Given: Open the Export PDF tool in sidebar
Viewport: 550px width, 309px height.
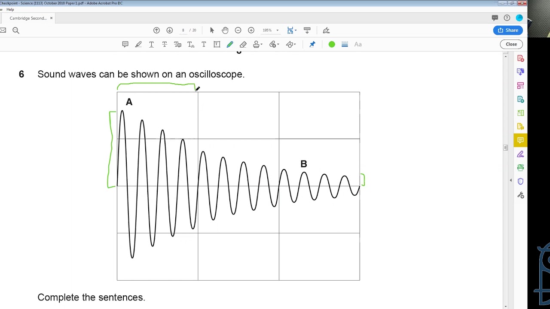Looking at the screenshot, I should click(520, 72).
